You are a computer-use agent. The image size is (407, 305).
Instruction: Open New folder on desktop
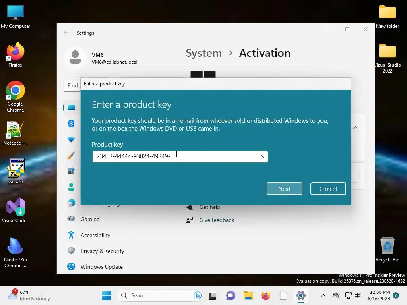[387, 16]
